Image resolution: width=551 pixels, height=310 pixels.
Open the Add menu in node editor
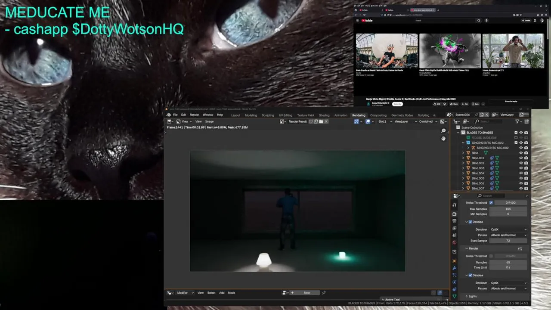(x=222, y=293)
